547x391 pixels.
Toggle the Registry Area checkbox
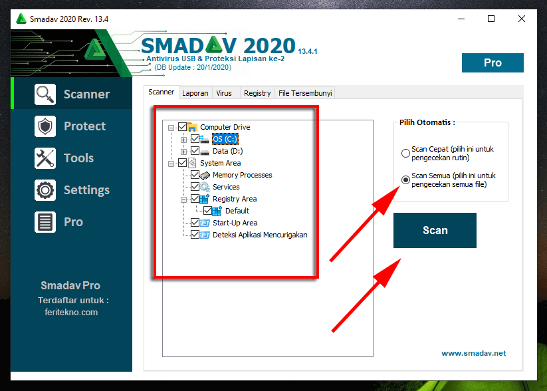point(195,199)
